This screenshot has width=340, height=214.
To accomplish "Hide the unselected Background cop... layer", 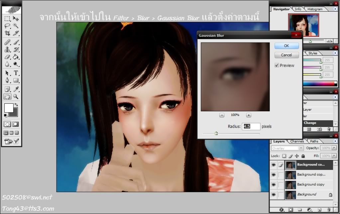I will click(x=274, y=174).
